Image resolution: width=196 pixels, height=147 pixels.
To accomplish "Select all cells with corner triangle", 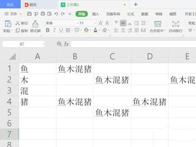I will (13, 56).
